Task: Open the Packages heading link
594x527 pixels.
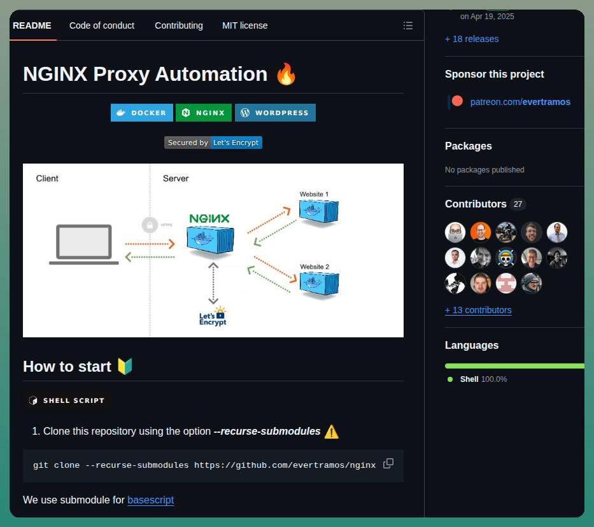Action: [468, 146]
